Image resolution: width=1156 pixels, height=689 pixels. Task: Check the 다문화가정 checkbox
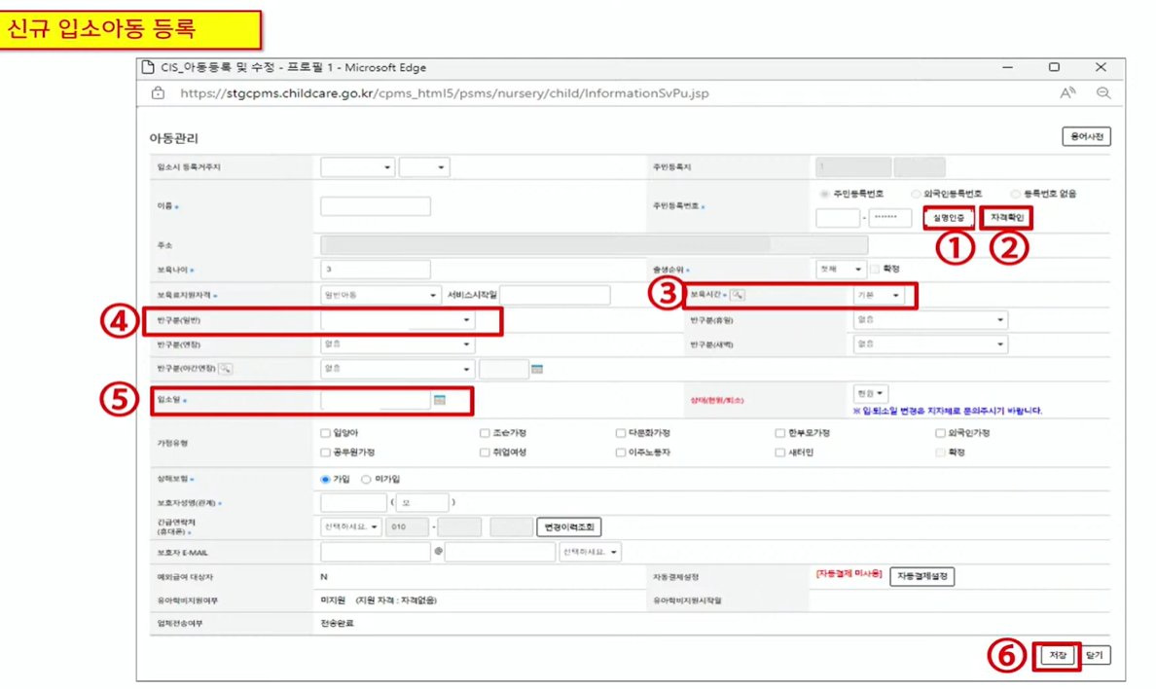620,433
